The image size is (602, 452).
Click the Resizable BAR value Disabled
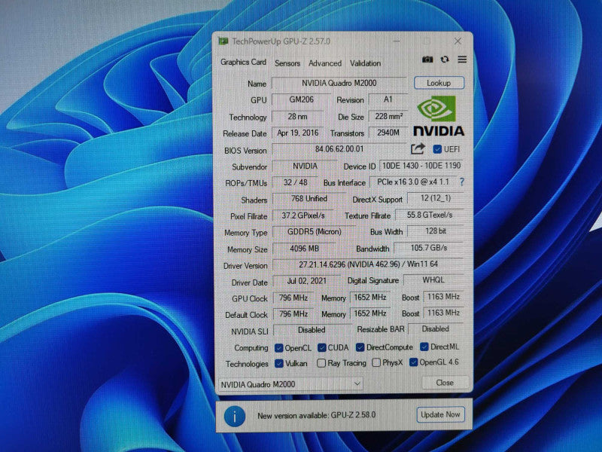436,328
